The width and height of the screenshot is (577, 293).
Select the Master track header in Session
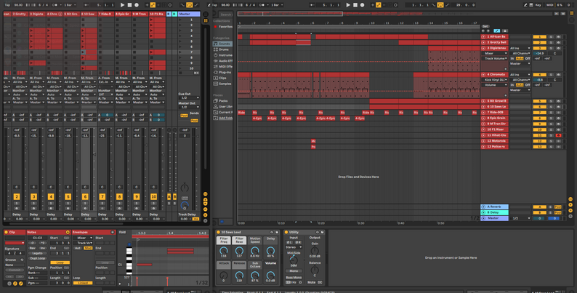(x=189, y=14)
